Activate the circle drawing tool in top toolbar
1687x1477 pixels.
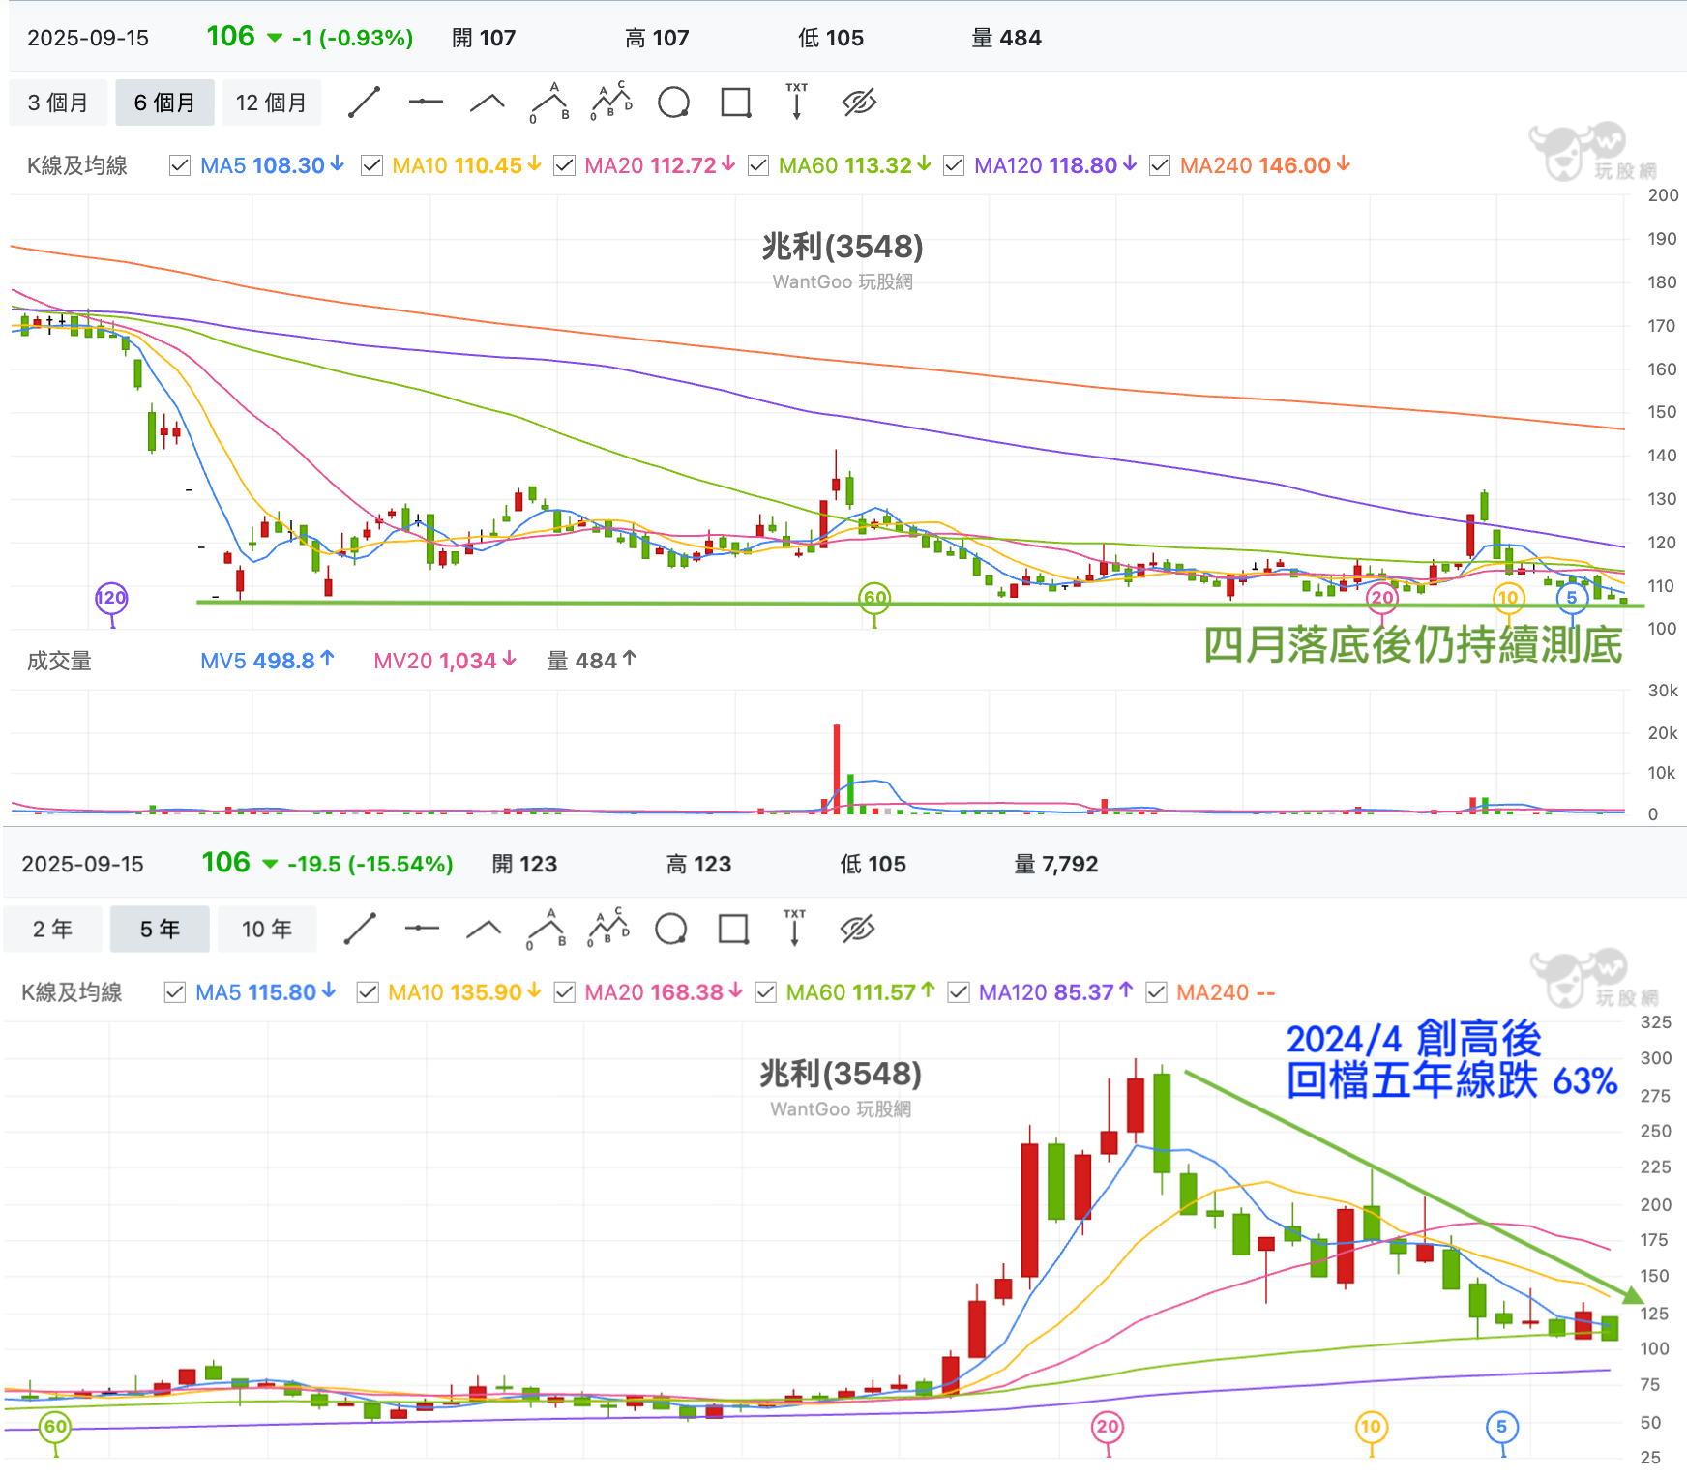tap(673, 103)
